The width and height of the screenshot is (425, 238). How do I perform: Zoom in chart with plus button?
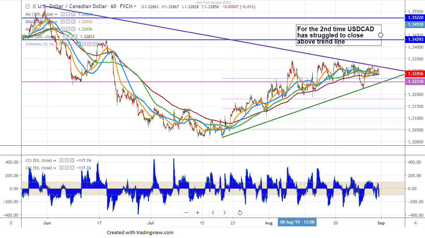[197, 213]
